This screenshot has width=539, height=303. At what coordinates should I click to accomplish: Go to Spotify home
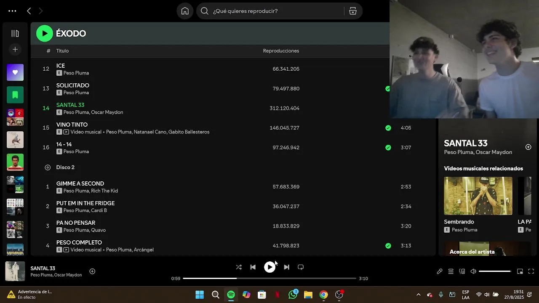tap(185, 11)
